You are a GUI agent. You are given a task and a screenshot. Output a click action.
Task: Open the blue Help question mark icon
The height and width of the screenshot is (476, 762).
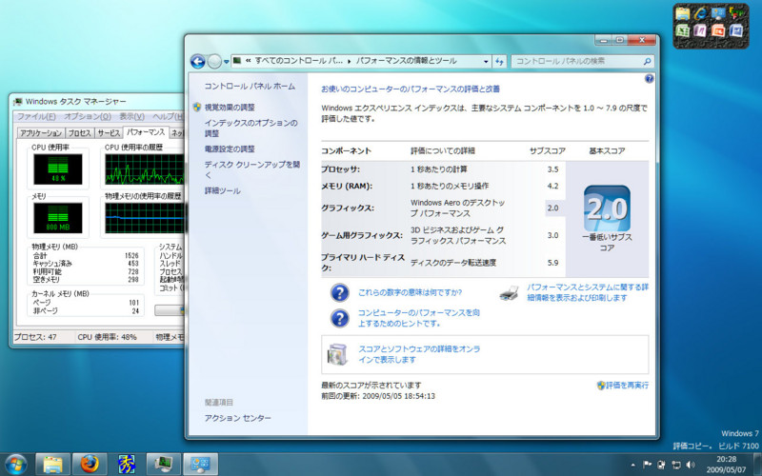point(649,79)
